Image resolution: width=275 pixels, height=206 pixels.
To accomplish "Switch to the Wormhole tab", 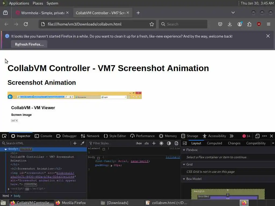I will pos(42,13).
